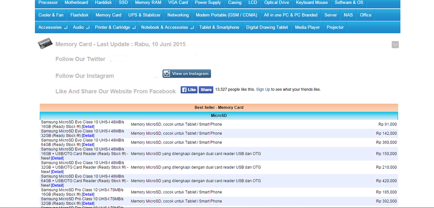Click the Follow Our Twitter text
Viewport: 434px width, 208px height.
coord(80,59)
